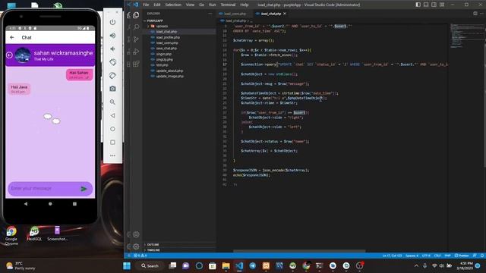Screen dimensions: 486x273
Task: Open Selection menu in VS Code
Action: pos(173,5)
